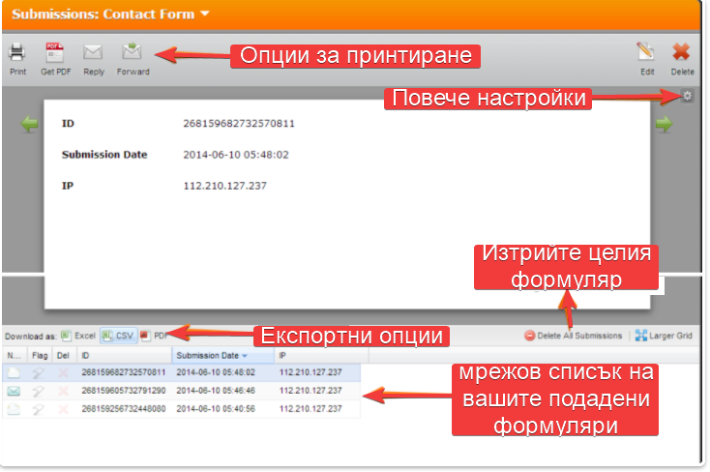Click IP cell in row dated 05:46:46
The height and width of the screenshot is (472, 710).
(311, 391)
